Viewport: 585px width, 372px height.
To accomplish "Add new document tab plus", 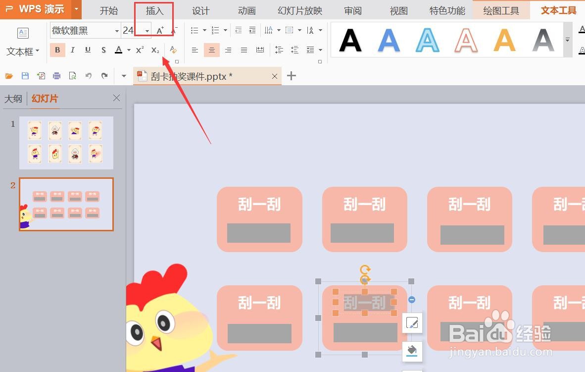I will [292, 76].
